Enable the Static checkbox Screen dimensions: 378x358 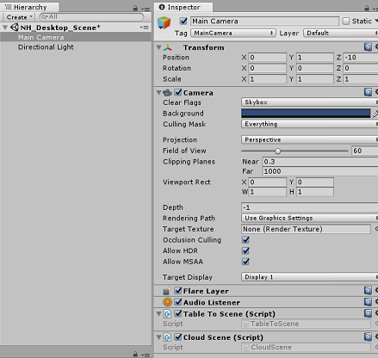pos(346,21)
